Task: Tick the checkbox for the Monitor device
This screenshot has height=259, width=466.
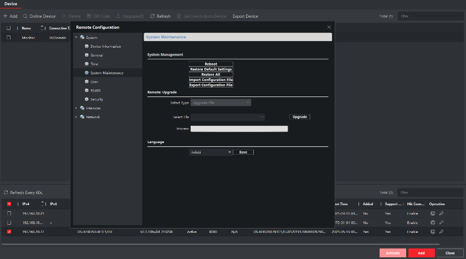Action: (x=9, y=38)
